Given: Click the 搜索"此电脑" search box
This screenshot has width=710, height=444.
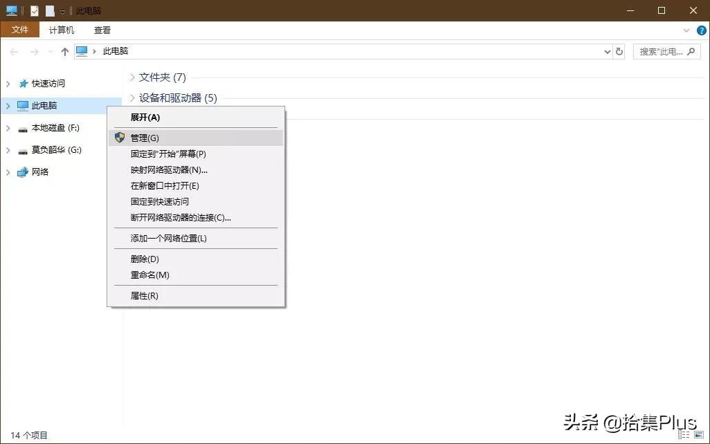Looking at the screenshot, I should point(664,50).
